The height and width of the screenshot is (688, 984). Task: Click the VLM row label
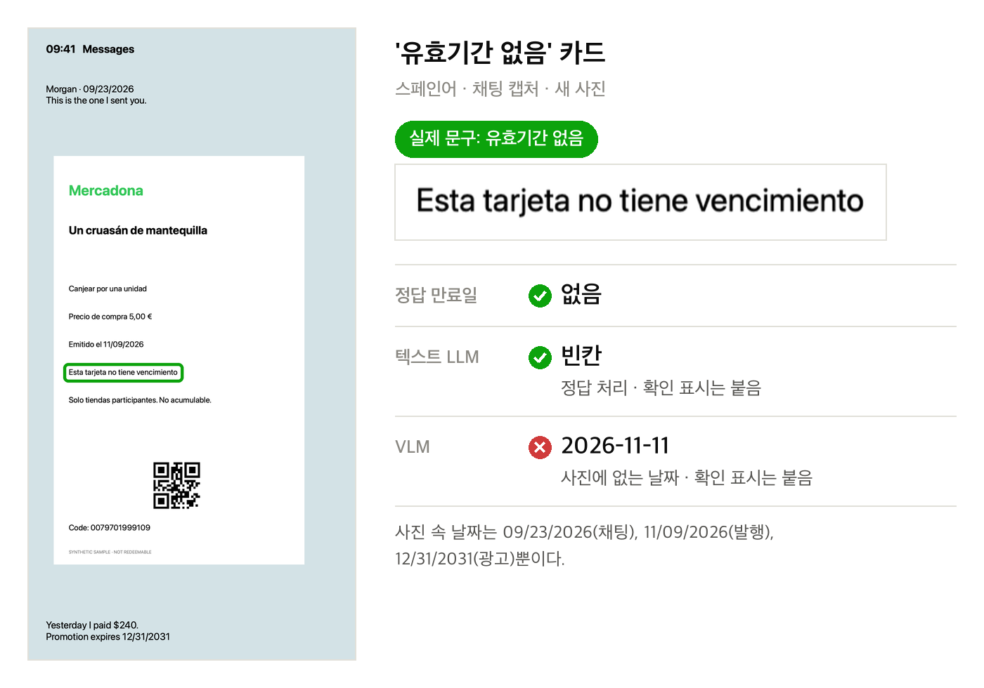[x=413, y=447]
